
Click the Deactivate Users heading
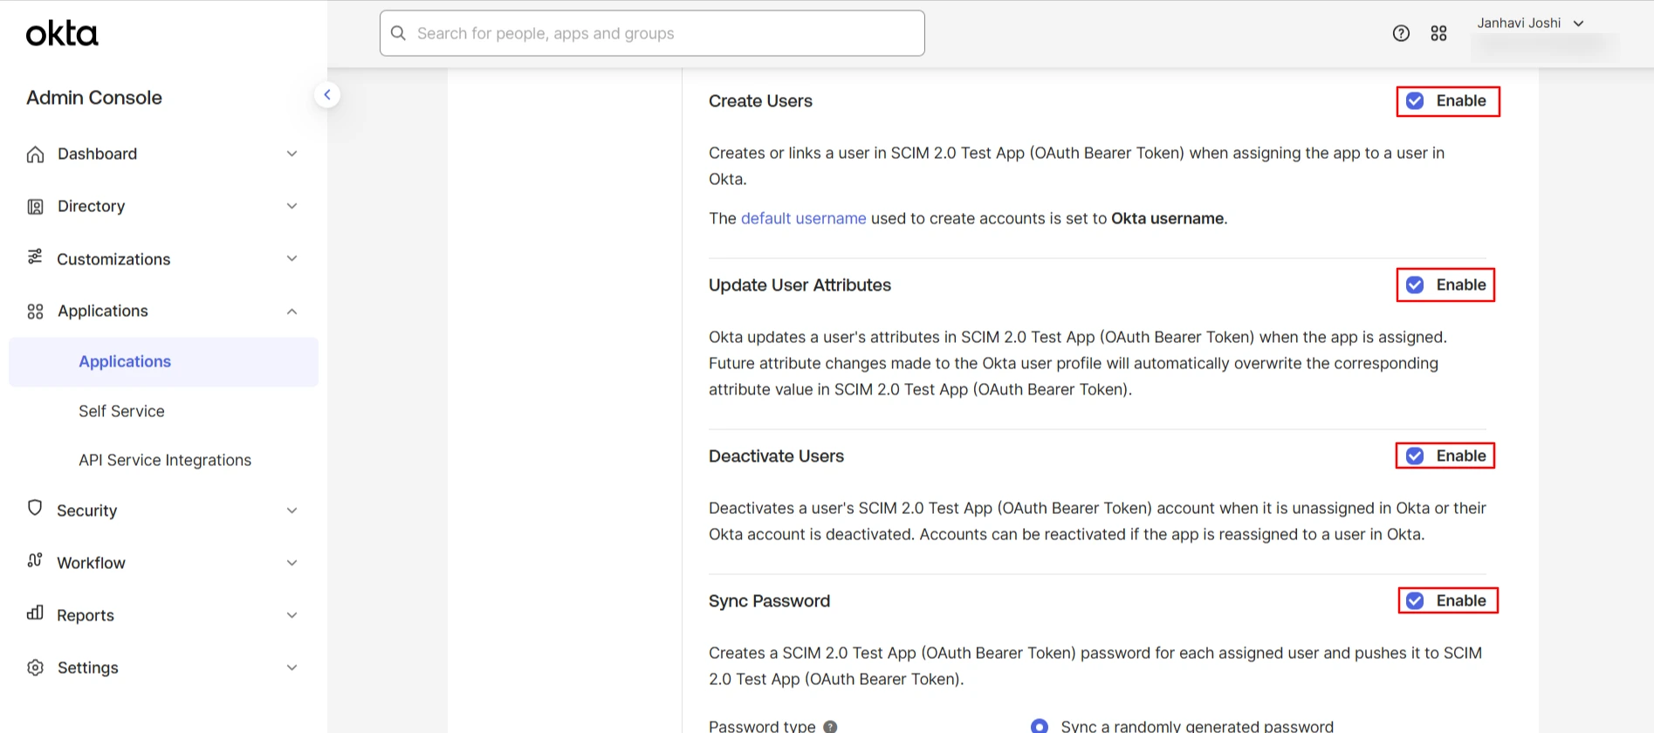(x=776, y=456)
